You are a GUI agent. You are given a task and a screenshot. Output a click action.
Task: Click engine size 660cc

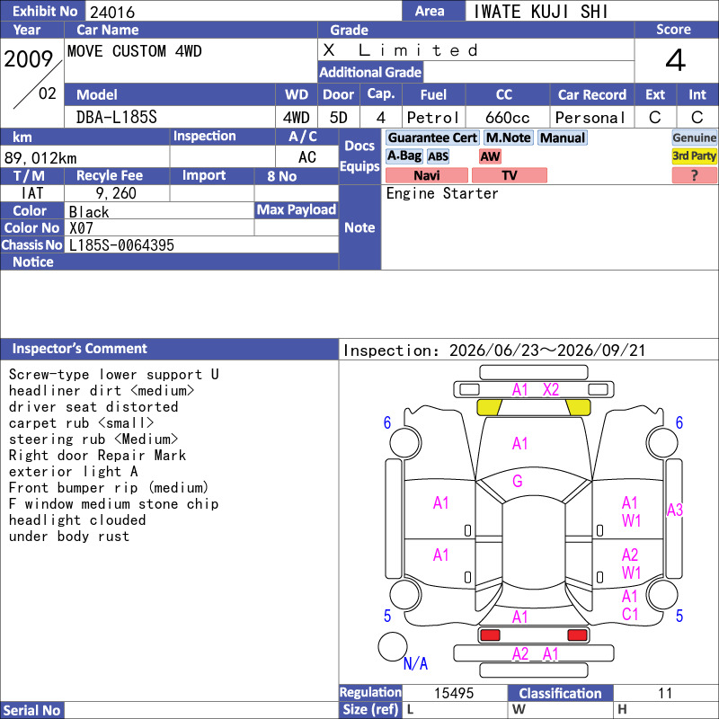(507, 118)
